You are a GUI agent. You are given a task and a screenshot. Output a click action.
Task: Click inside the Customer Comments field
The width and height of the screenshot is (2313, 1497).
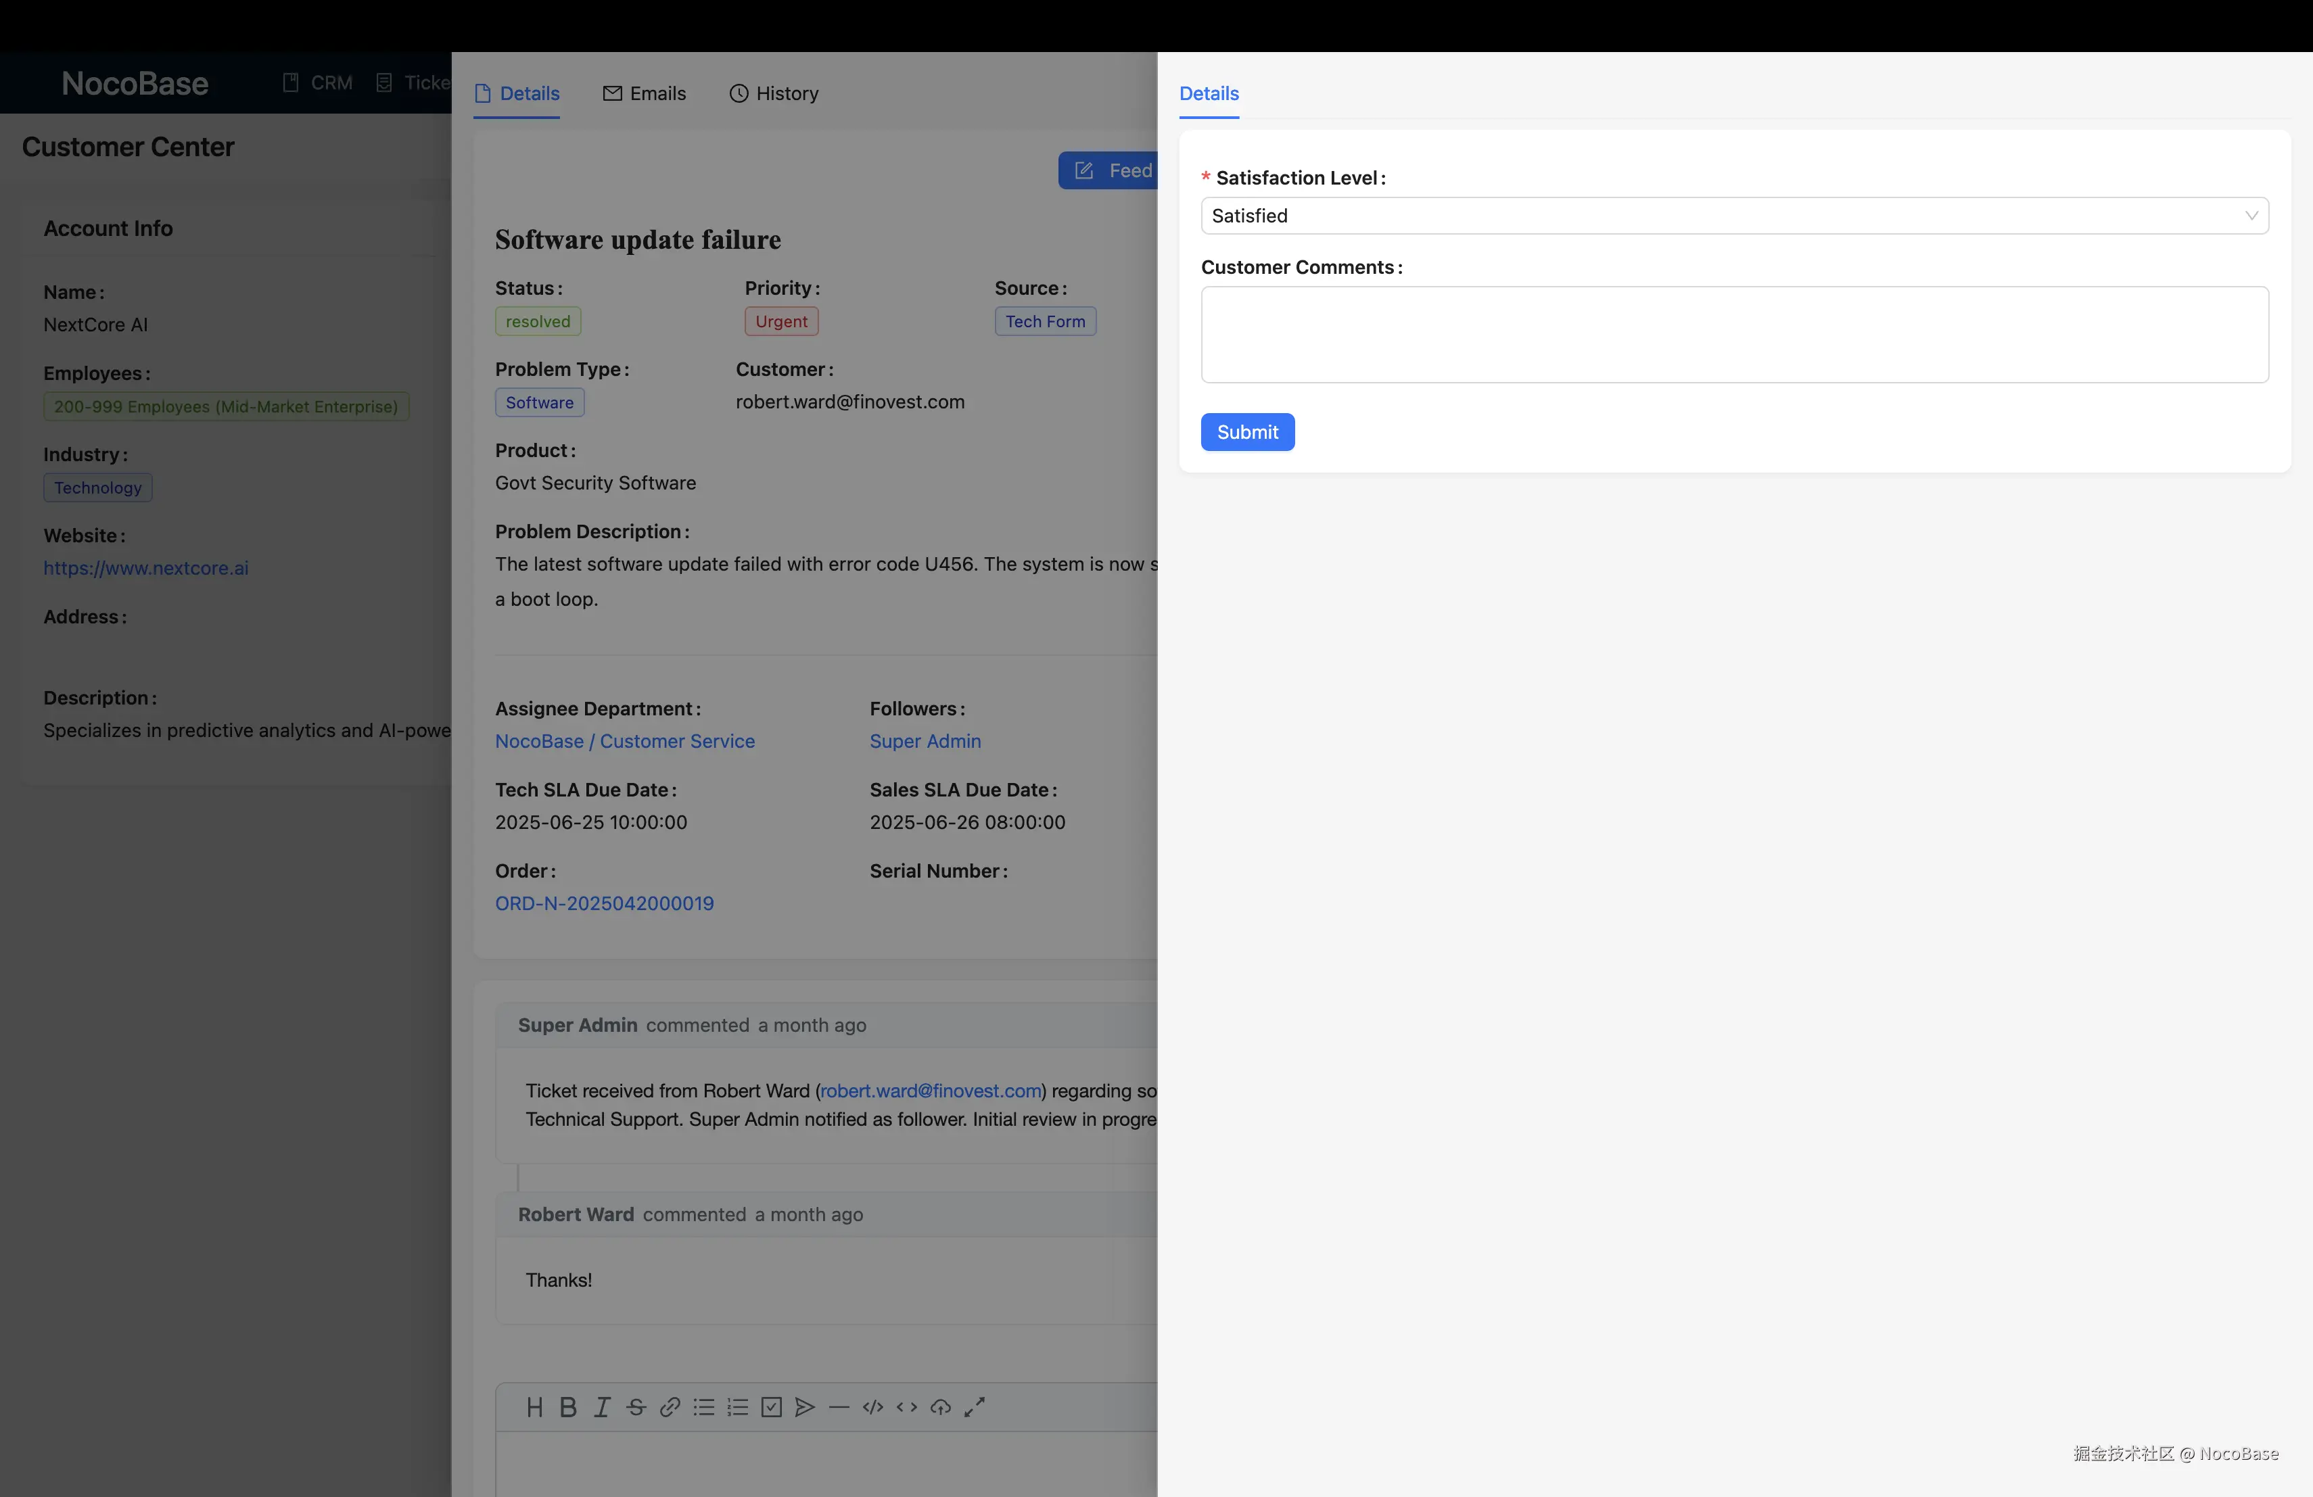click(x=1735, y=334)
